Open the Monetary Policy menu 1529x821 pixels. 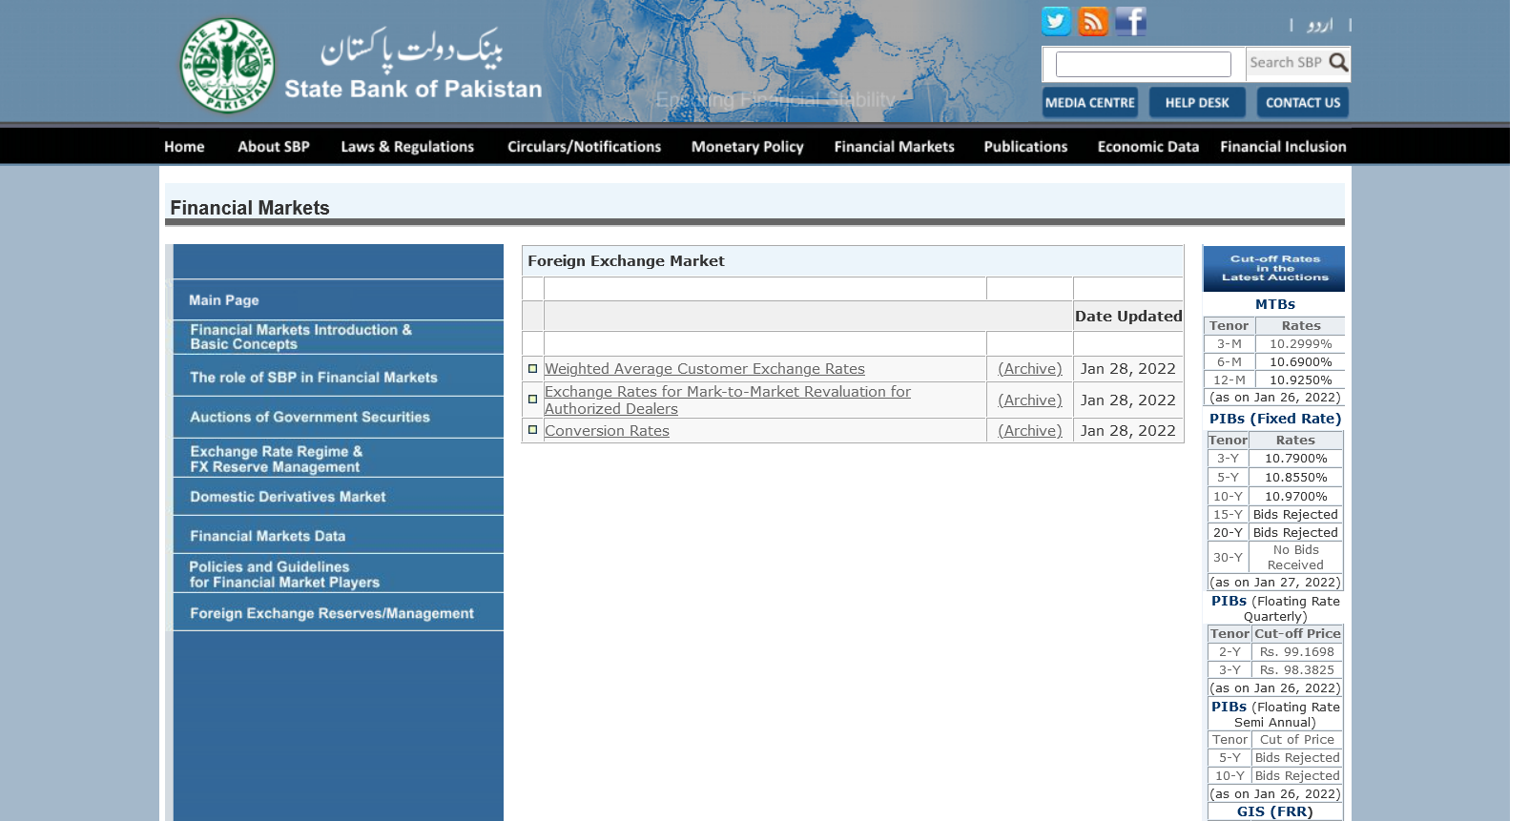click(747, 147)
